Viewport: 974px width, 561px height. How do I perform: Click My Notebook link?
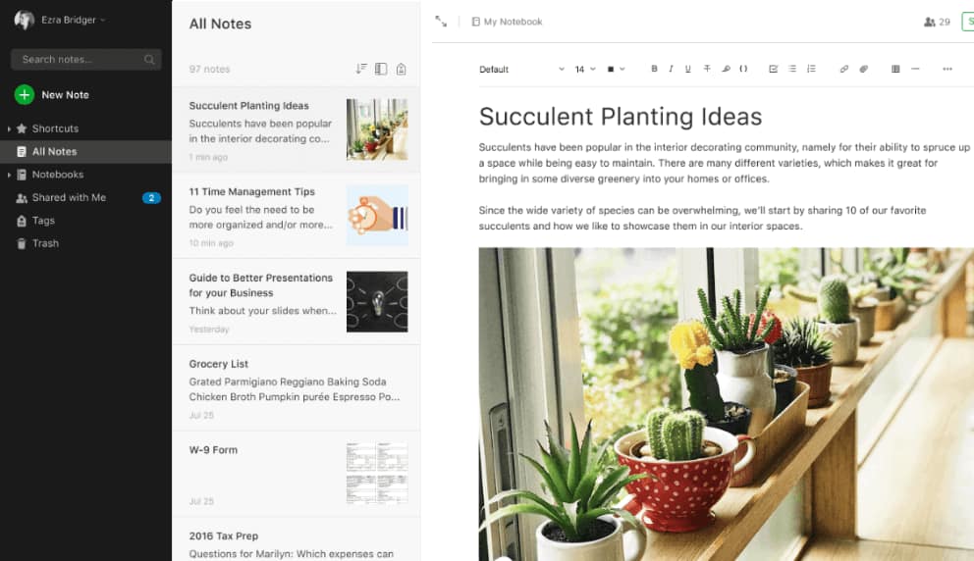point(507,22)
